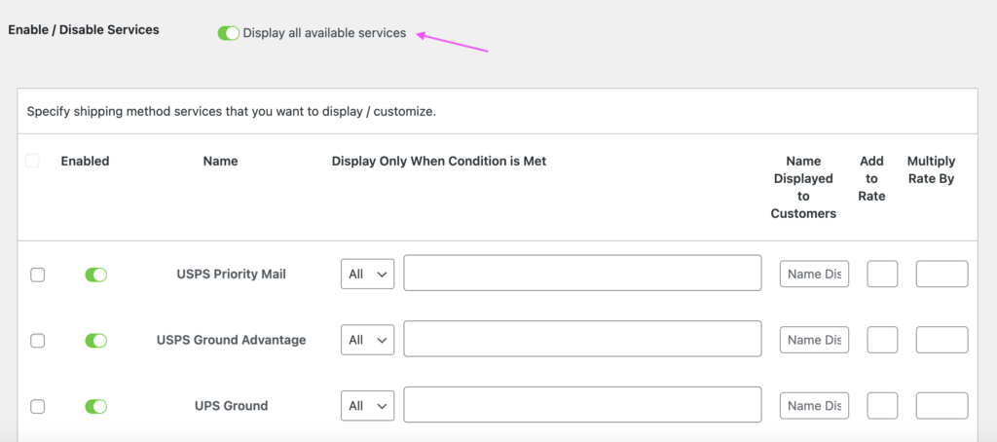Click the condition text field for USPS Priority Mail
997x442 pixels.
582,274
